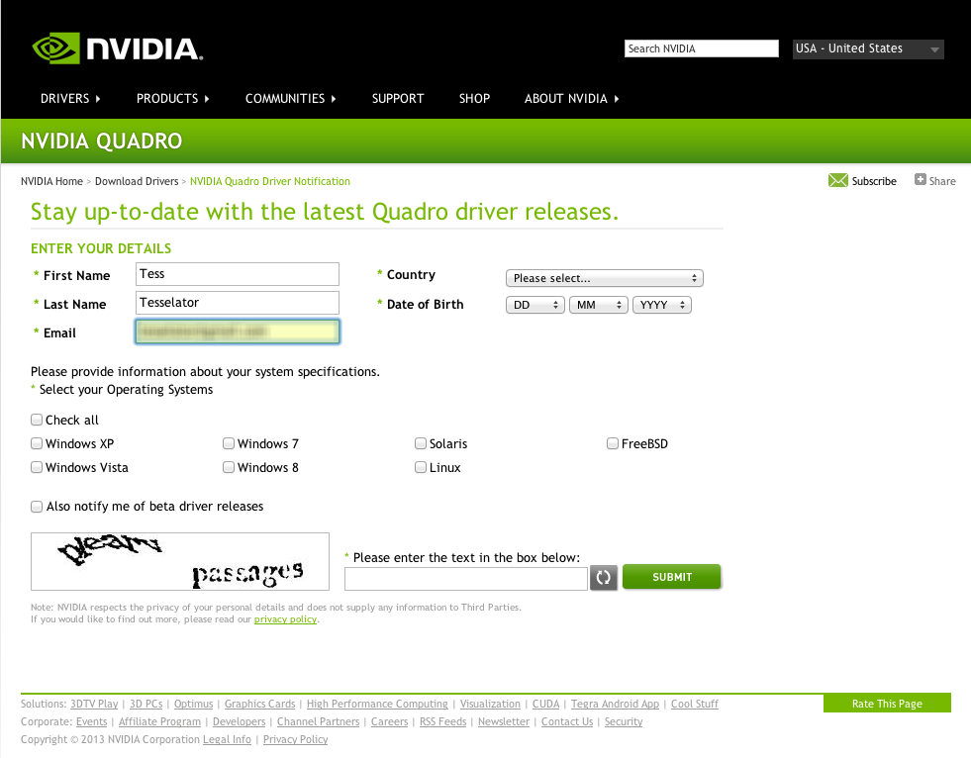
Task: Click the Subscribe envelope icon
Action: coord(837,180)
